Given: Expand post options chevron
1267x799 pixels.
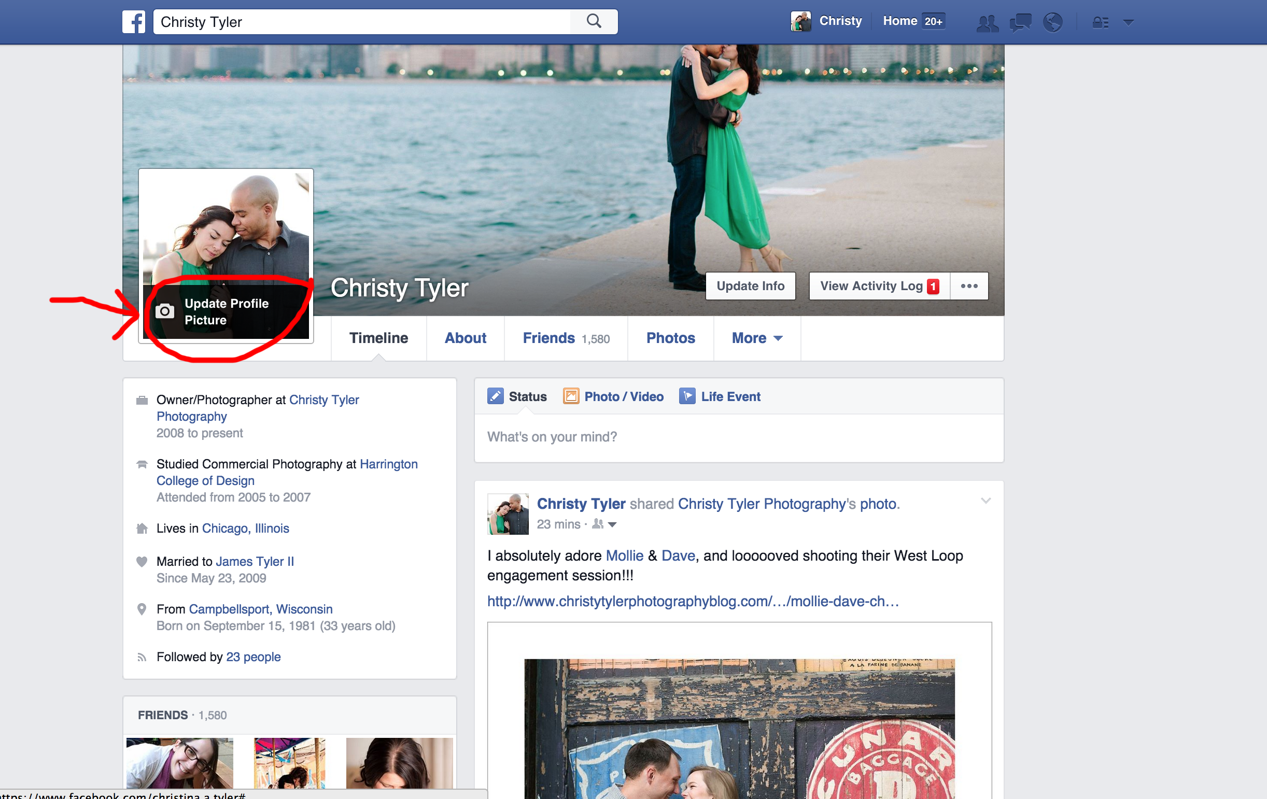Looking at the screenshot, I should [x=986, y=501].
